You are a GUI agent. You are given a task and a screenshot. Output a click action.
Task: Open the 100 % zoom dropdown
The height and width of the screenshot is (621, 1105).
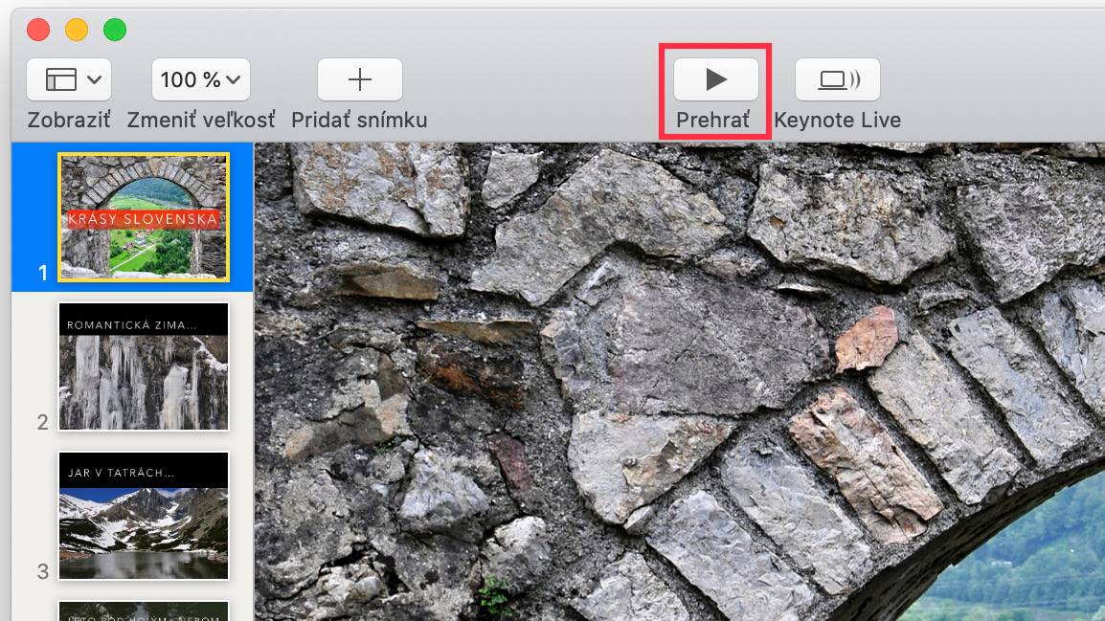[x=201, y=79]
